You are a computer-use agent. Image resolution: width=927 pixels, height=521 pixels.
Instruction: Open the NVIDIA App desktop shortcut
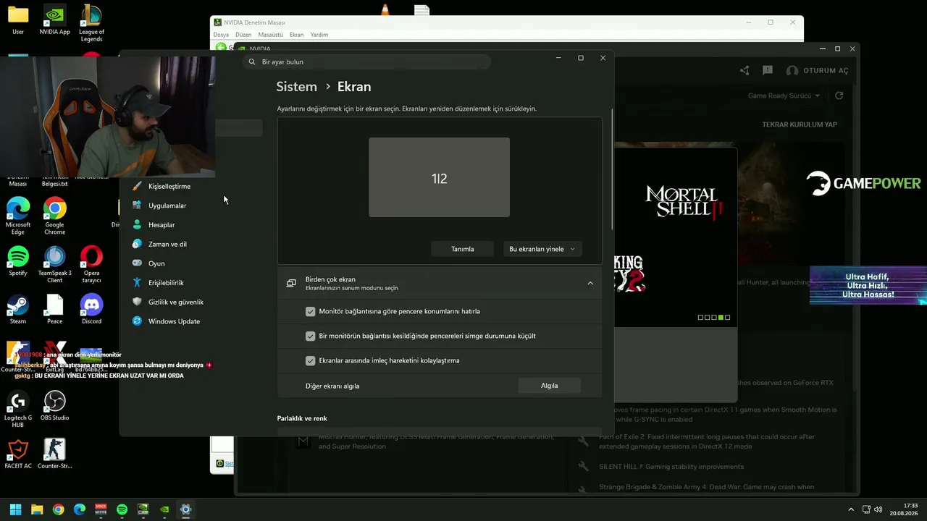(54, 20)
